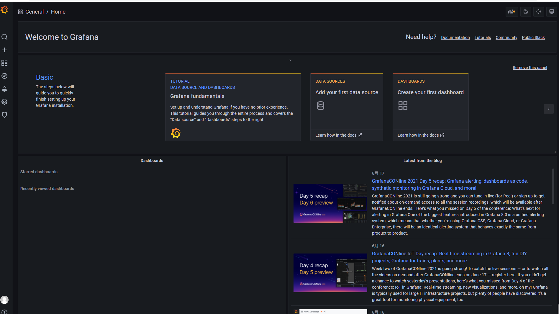Click the 6月 17 blog date
Viewport: 559px width, 314px height.
coord(378,173)
